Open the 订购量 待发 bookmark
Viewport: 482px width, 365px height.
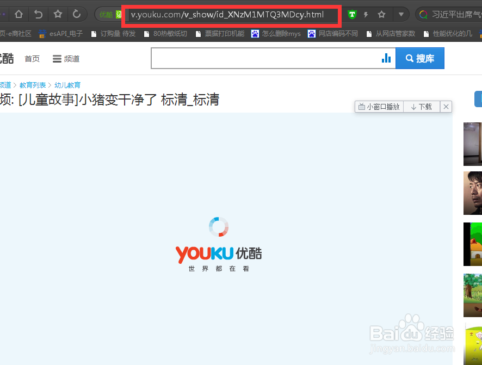click(114, 34)
